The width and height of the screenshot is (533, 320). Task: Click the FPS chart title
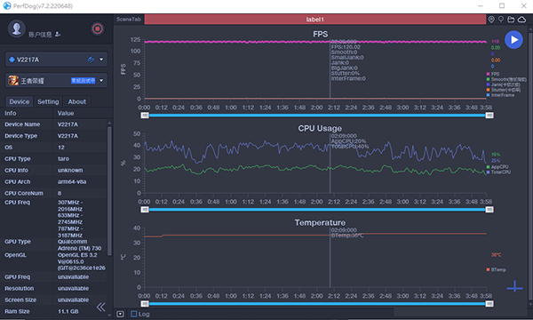click(320, 34)
